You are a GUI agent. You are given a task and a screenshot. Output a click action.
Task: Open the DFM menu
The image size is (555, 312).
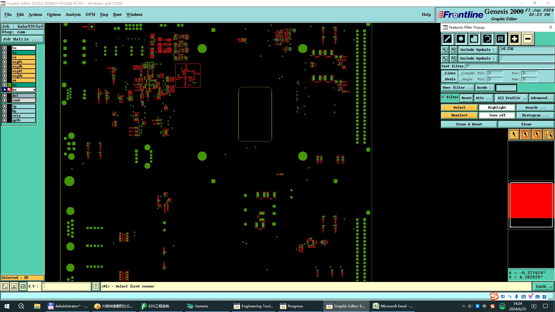click(x=90, y=14)
